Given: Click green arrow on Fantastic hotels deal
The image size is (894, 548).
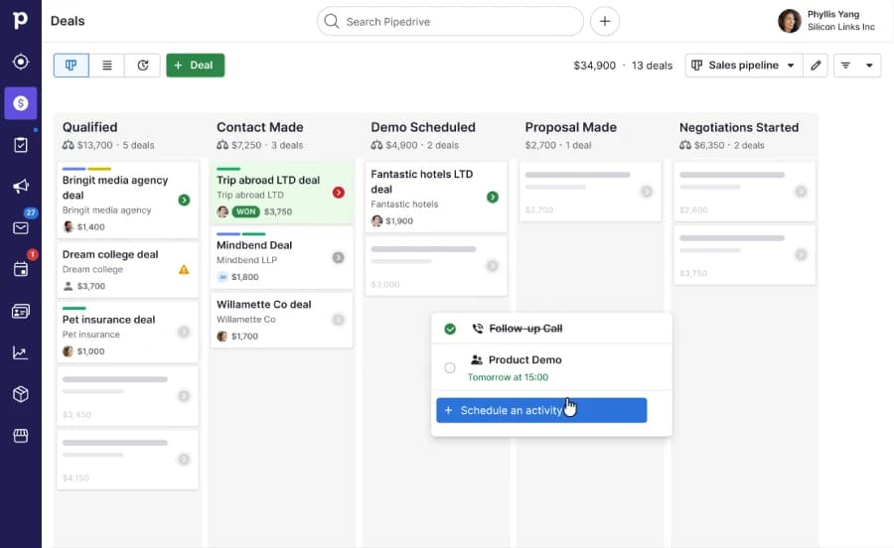Looking at the screenshot, I should pos(493,198).
